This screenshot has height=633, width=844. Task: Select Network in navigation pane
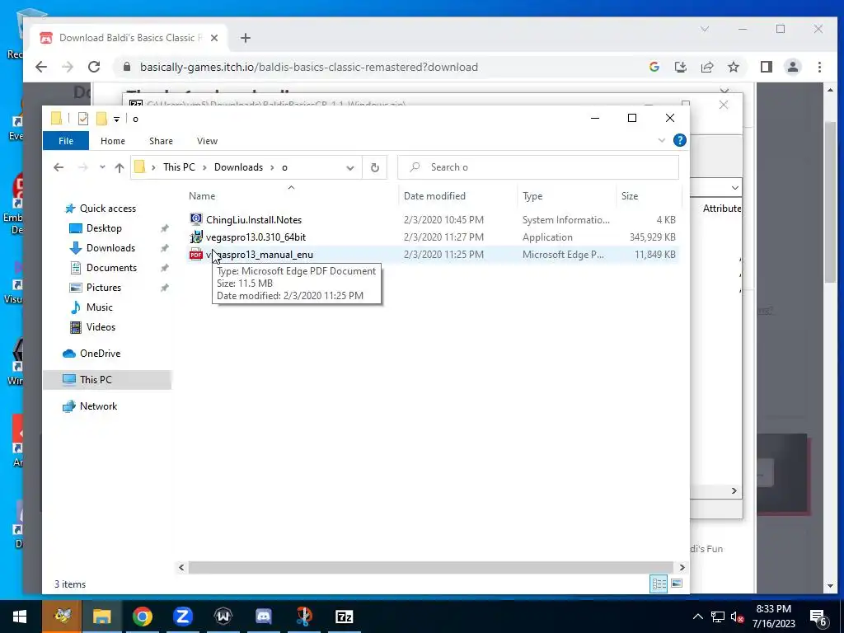[98, 406]
